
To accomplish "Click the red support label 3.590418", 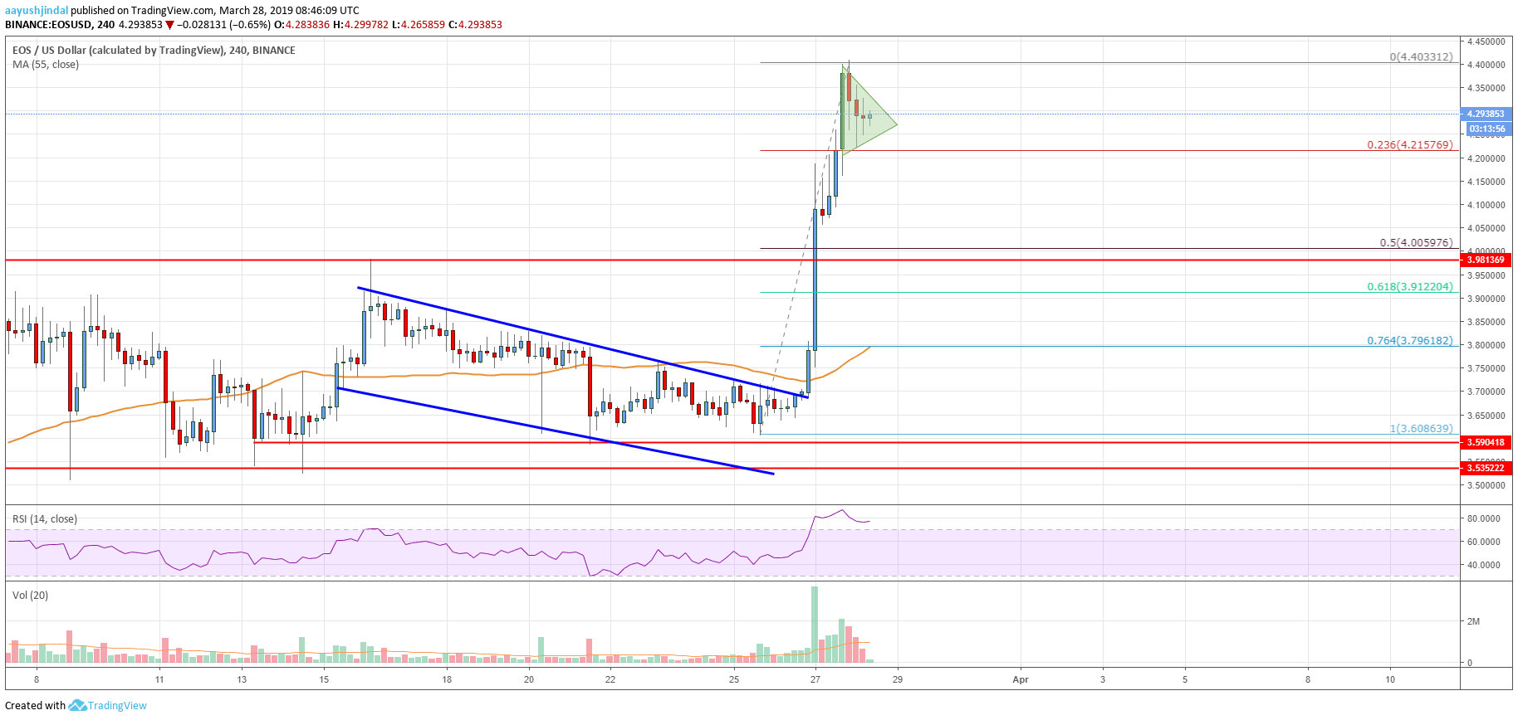I will tap(1486, 442).
